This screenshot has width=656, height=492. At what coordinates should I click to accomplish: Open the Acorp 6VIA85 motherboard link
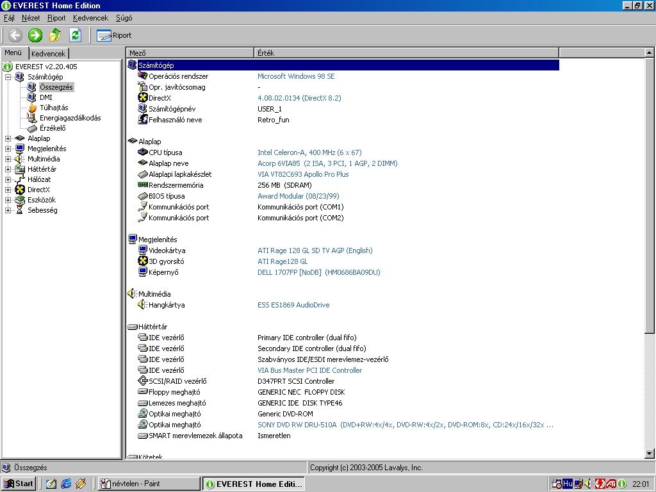[327, 163]
